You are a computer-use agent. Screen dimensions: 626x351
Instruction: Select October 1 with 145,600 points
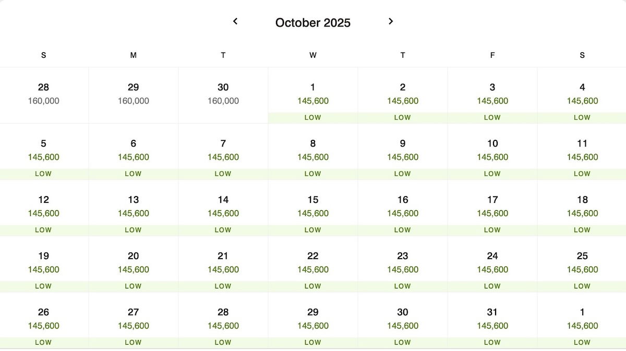point(313,95)
